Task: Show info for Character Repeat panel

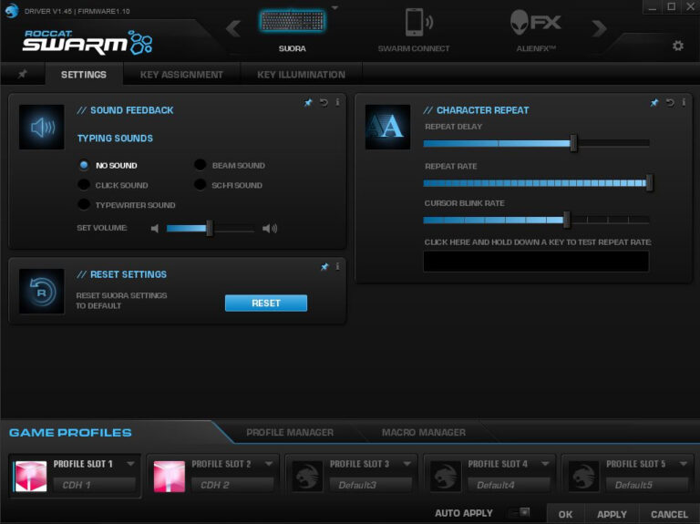Action: tap(684, 102)
